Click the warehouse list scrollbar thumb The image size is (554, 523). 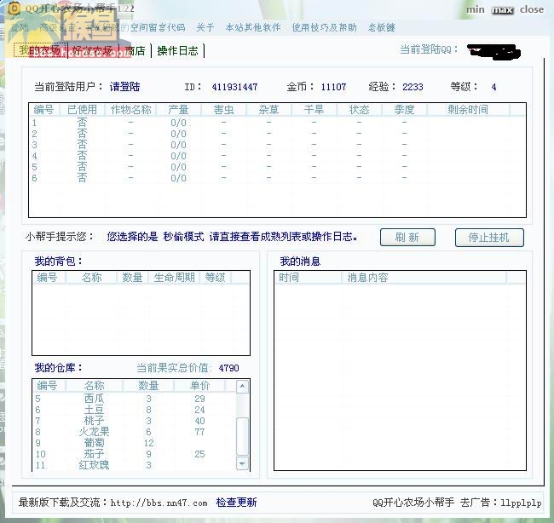242,436
